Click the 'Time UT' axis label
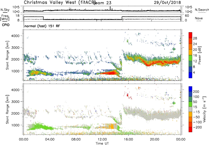Screen dimensions: 209x145 tap(102, 143)
